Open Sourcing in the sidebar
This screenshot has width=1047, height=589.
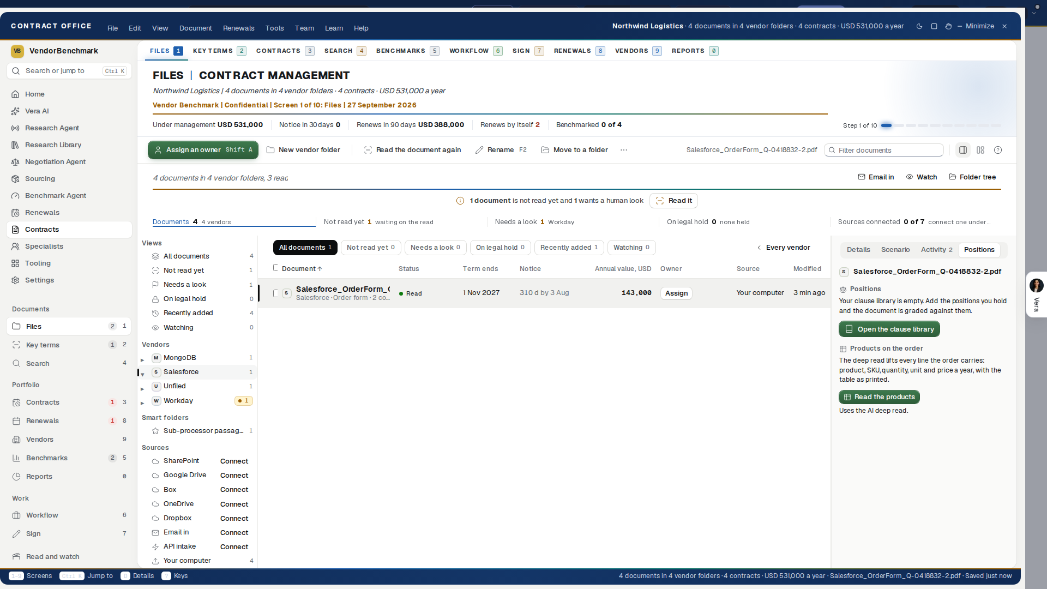tap(69, 178)
